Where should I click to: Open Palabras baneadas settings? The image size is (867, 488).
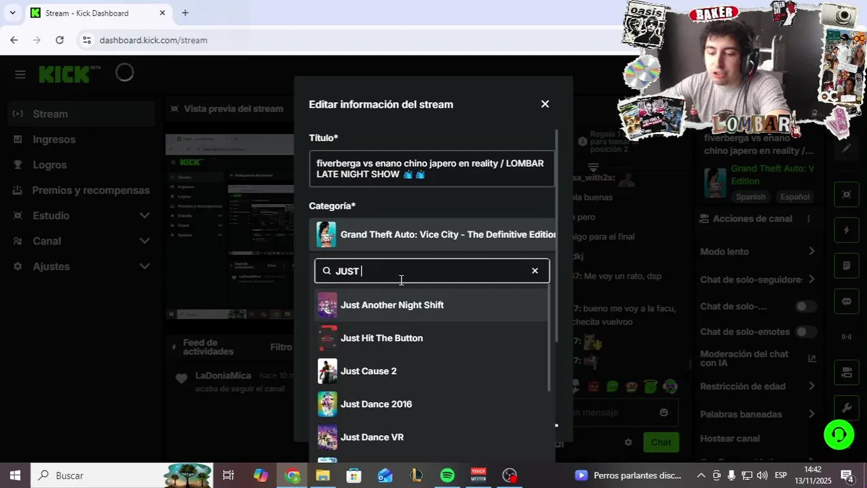[758, 414]
